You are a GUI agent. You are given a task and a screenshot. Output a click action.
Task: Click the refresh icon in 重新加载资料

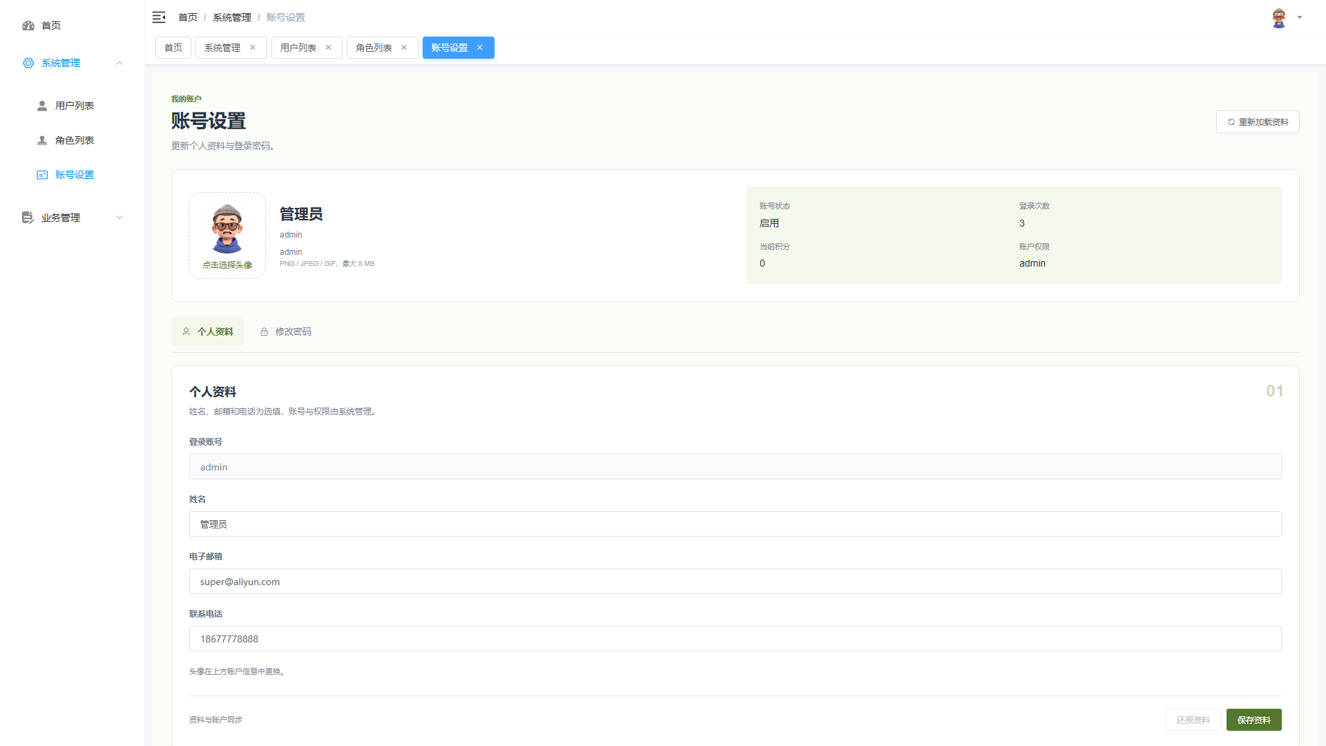tap(1231, 122)
